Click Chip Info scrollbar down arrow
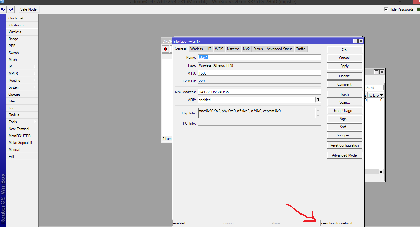420x227 pixels. tap(318, 115)
